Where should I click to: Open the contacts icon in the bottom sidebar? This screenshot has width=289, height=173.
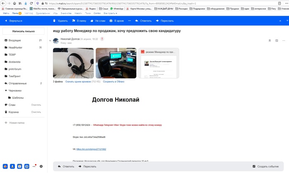(12, 166)
